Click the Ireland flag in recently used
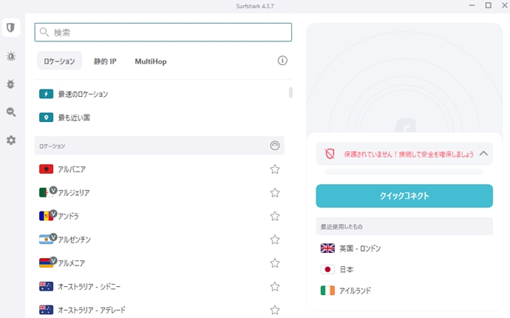510x318 pixels. [x=327, y=291]
